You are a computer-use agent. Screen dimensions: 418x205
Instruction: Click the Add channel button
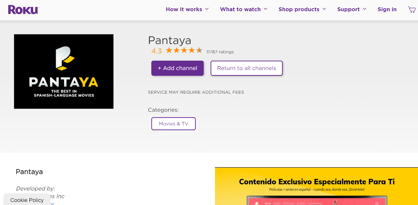coord(177,68)
